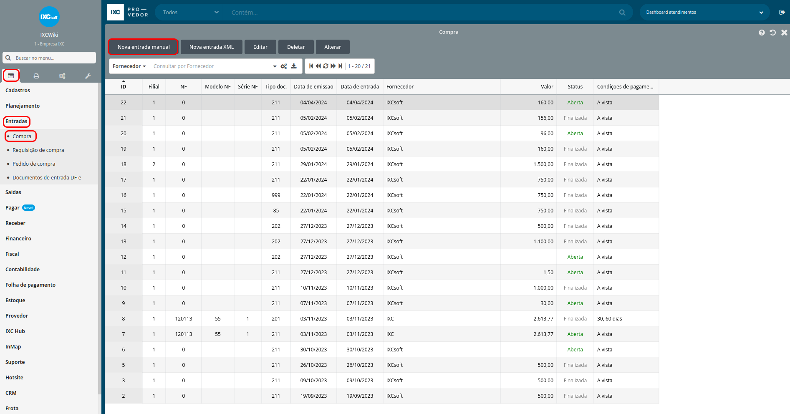
Task: Expand the Cadastros menu
Action: tap(18, 91)
